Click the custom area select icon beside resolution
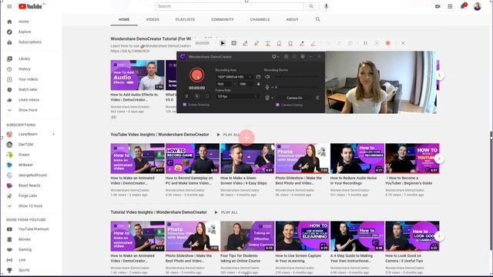This screenshot has height=277, width=493. (x=258, y=77)
